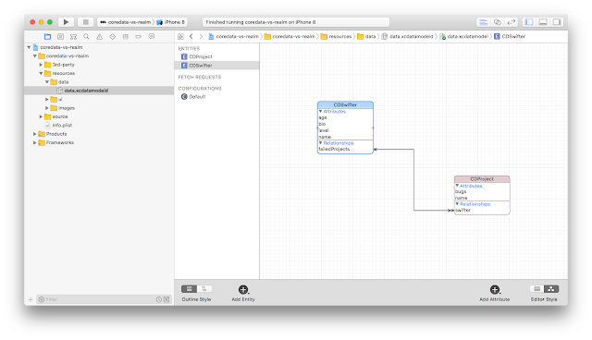The height and width of the screenshot is (340, 592).
Task: Go forward in editor history
Action: click(x=201, y=37)
